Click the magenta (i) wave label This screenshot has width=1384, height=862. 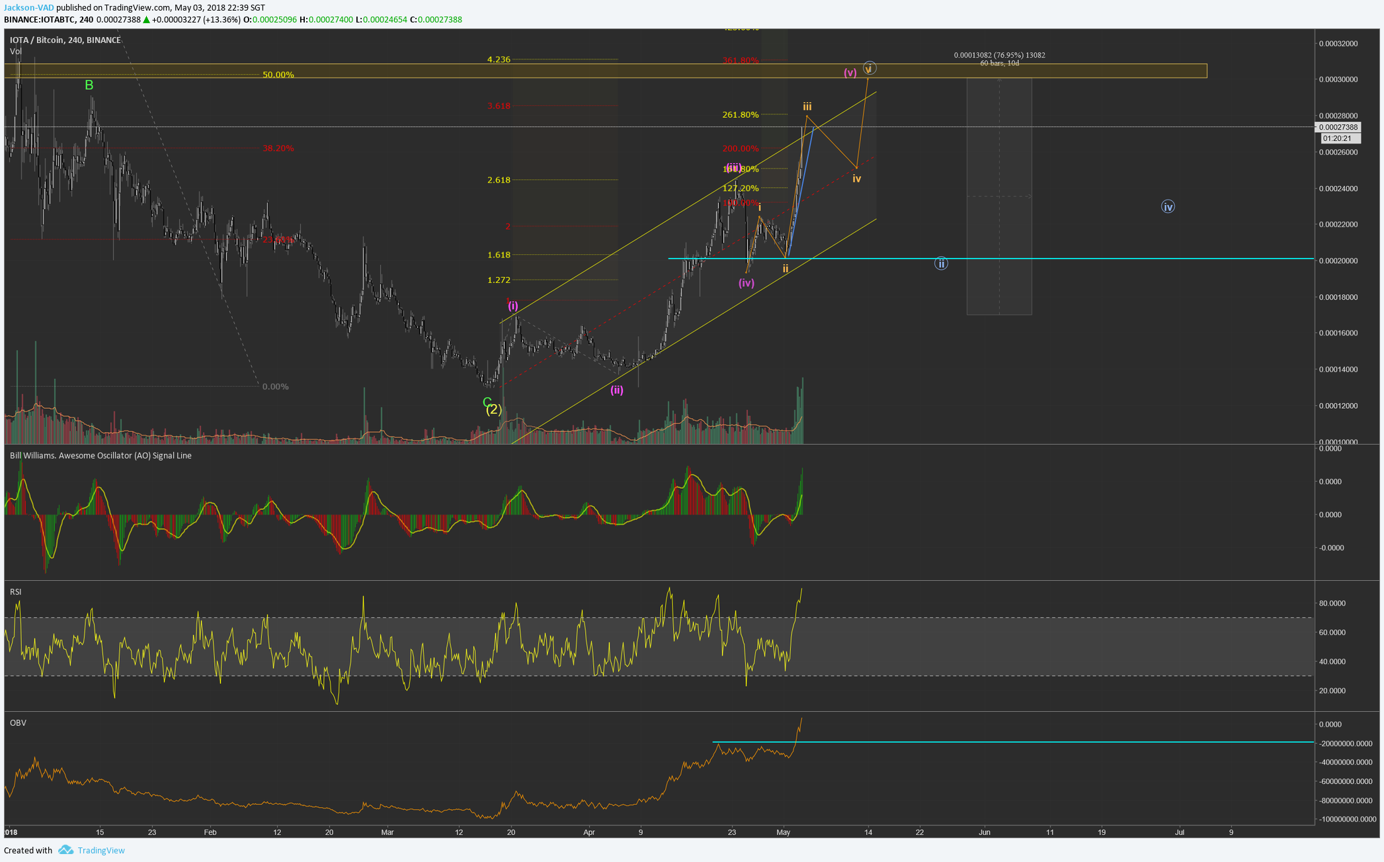513,306
